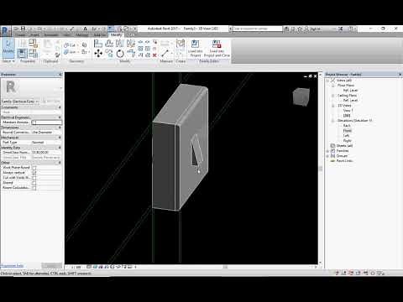Screen dimensions: 403x302
Task: Open the Insert ribbon tab
Action: click(34, 35)
